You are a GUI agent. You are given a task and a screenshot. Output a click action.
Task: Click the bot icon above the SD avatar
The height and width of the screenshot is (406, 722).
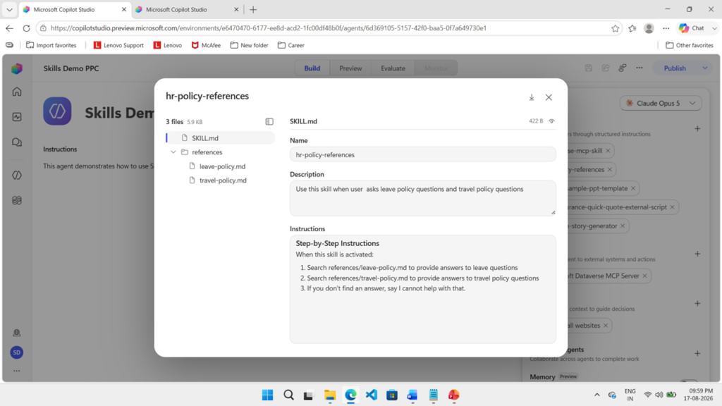17,333
